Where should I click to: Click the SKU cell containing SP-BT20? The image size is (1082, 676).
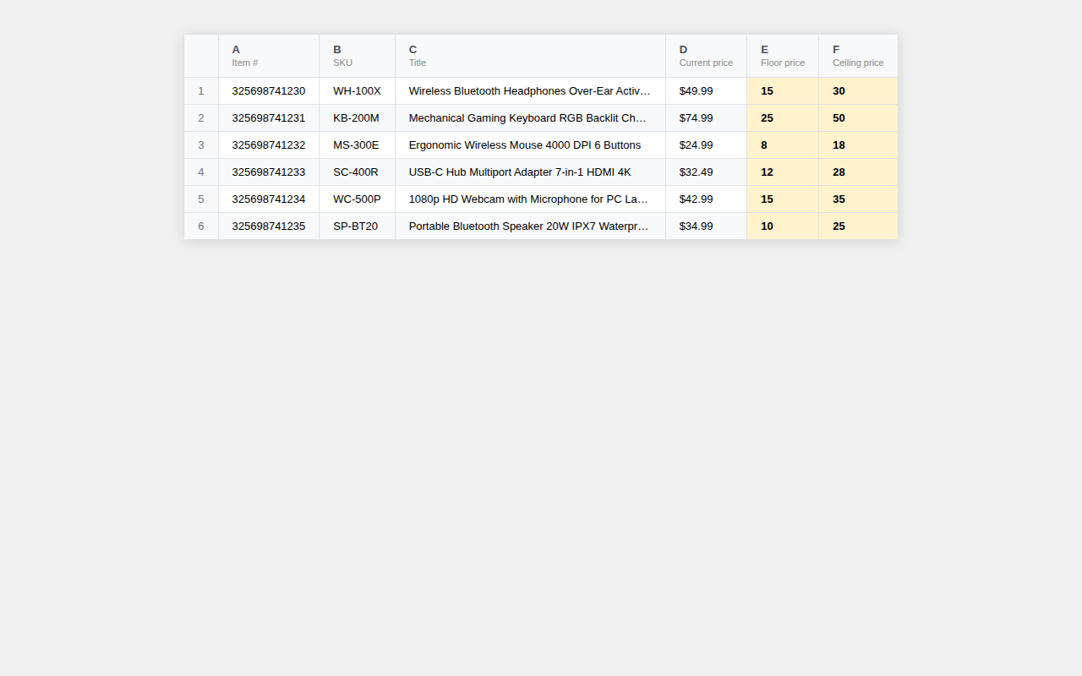click(x=356, y=226)
